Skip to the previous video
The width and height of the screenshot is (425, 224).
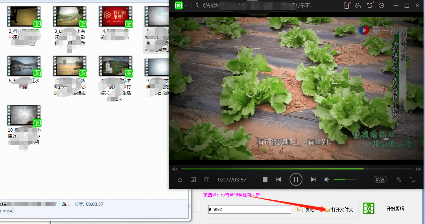tap(278, 180)
